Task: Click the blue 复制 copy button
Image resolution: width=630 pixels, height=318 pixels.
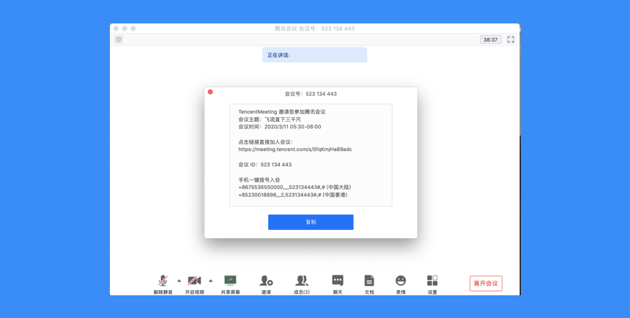Action: pos(311,222)
